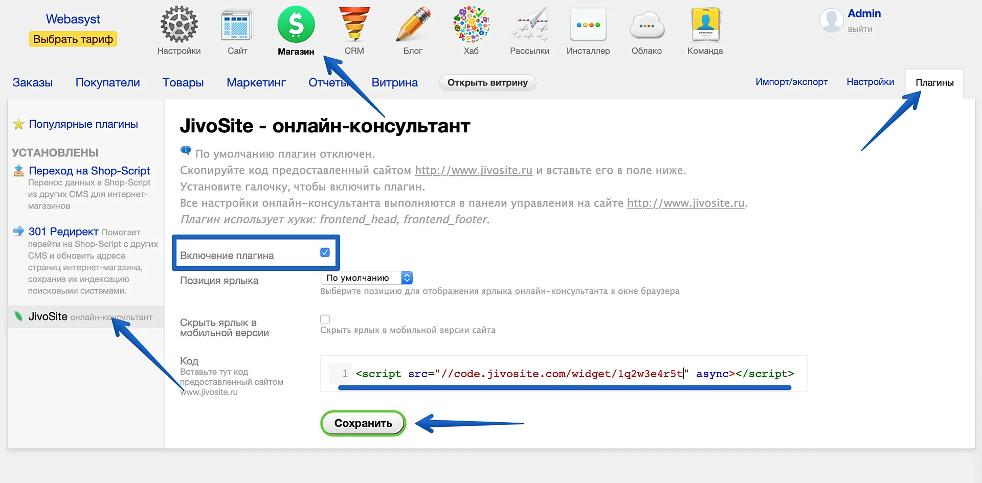The width and height of the screenshot is (982, 483).
Task: Open the Популярные плагины link
Action: (x=83, y=124)
